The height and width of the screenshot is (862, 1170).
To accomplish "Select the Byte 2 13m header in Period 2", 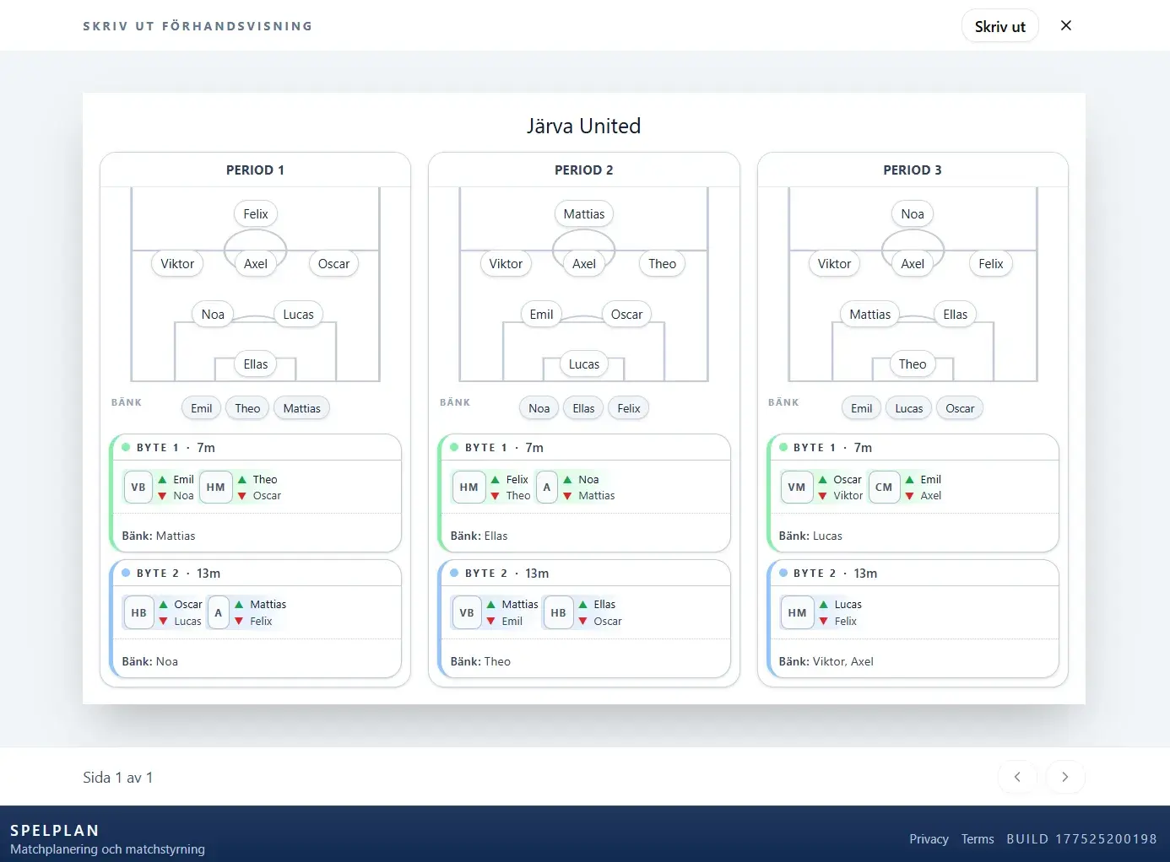I will (584, 574).
